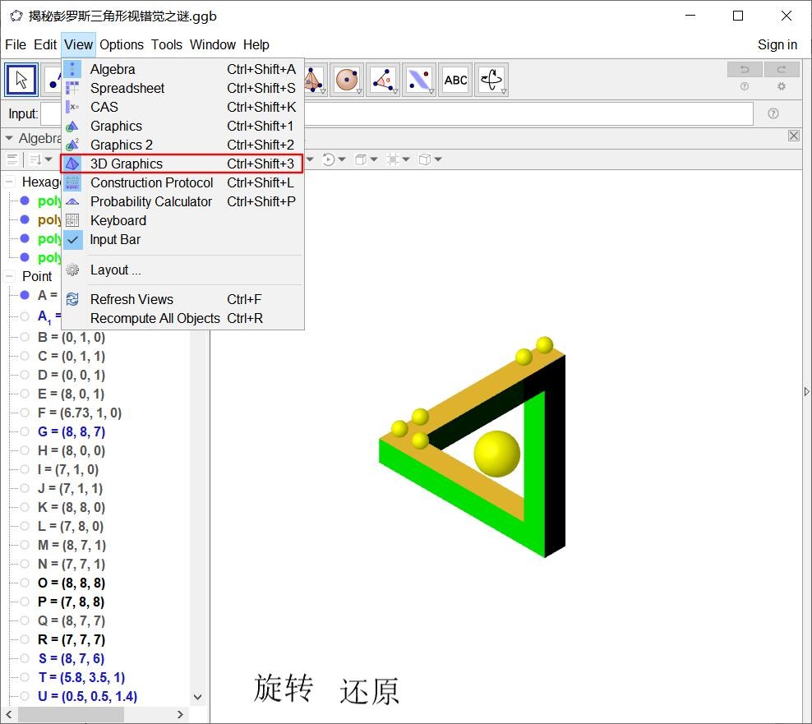Image resolution: width=812 pixels, height=724 pixels.
Task: Open the Options menu
Action: 122,44
